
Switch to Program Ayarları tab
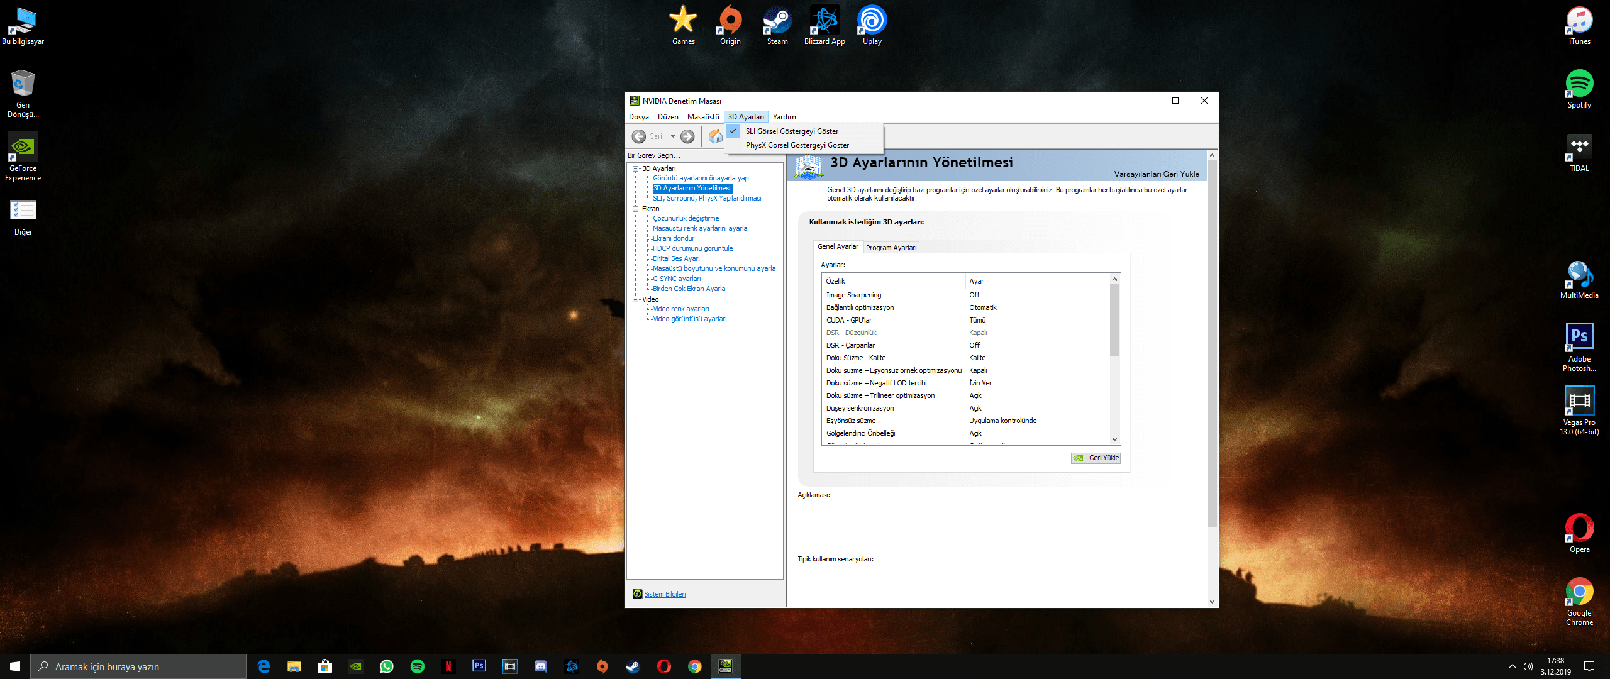tap(891, 248)
